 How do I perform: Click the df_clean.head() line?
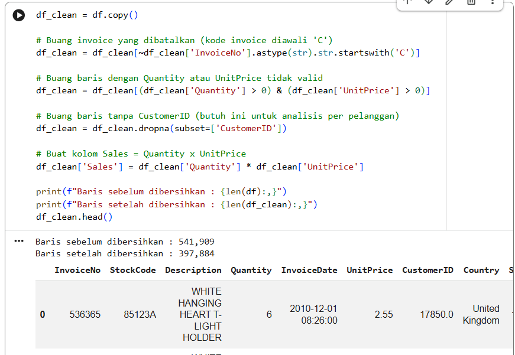pyautogui.click(x=75, y=217)
